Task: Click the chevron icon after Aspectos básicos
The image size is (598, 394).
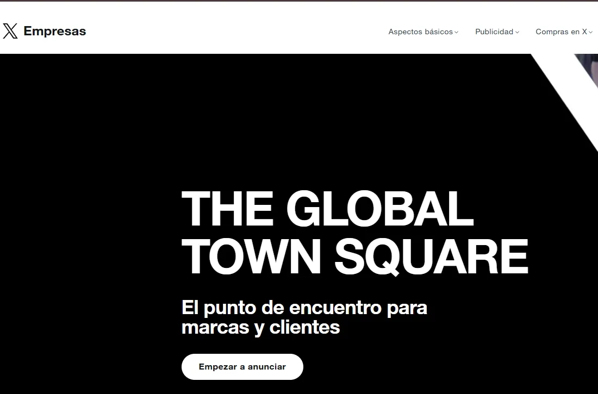Action: pos(457,32)
